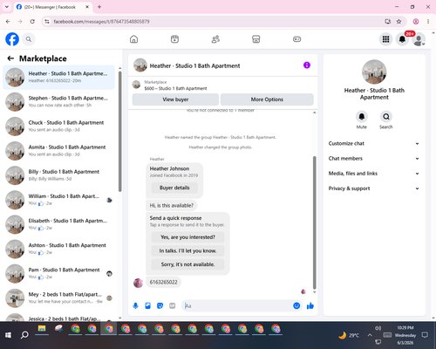This screenshot has height=349, width=436.
Task: Reload the page in browser toolbar
Action: pos(32,21)
